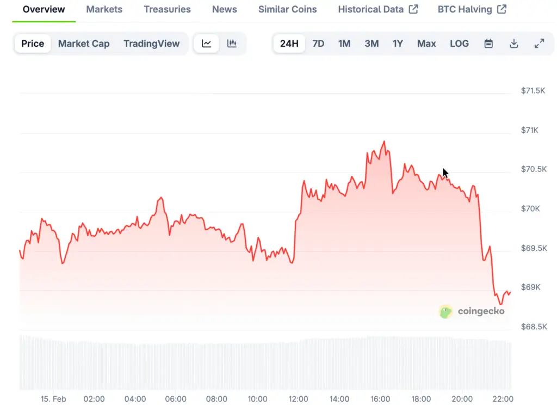This screenshot has height=405, width=557.
Task: Click the CoinGecko logo watermark
Action: (472, 311)
